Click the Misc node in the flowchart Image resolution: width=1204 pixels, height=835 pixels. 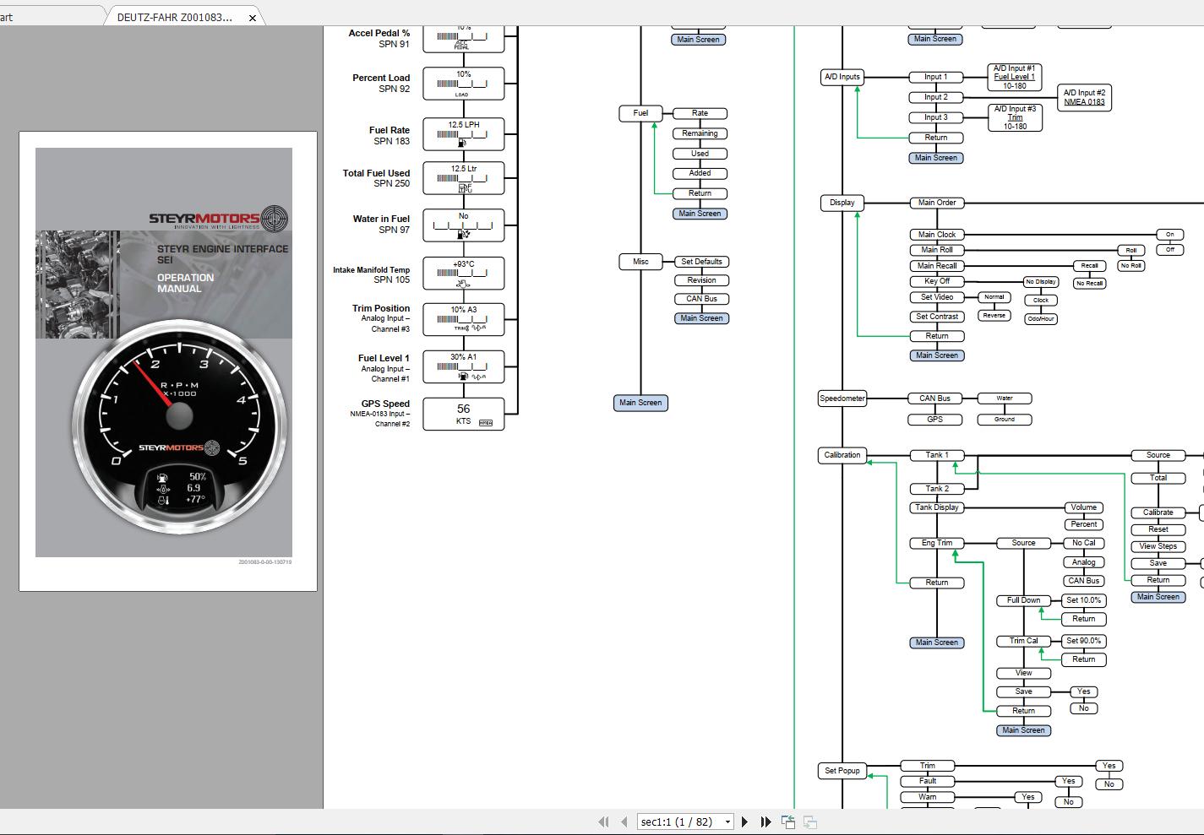coord(640,262)
